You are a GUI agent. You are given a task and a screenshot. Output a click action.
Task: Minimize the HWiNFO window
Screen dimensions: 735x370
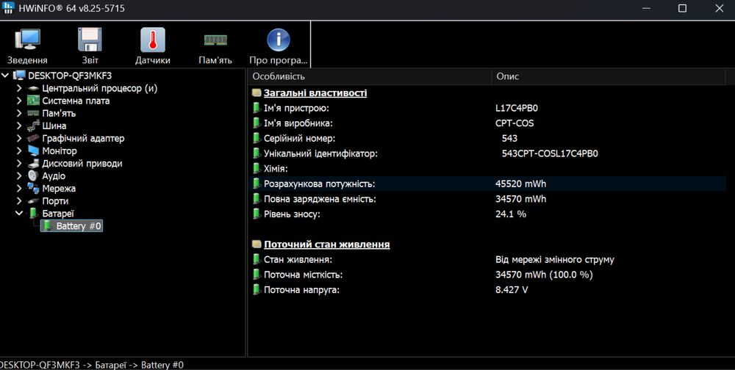point(646,8)
